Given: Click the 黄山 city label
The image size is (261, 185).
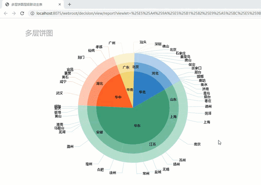Looking at the screenshot, I should pyautogui.click(x=58, y=116).
